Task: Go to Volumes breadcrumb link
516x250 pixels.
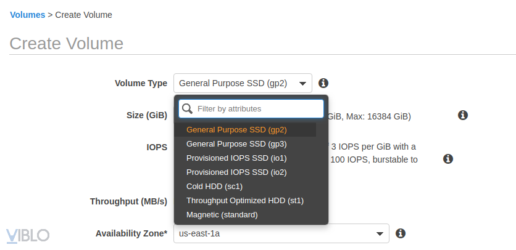Action: [27, 15]
